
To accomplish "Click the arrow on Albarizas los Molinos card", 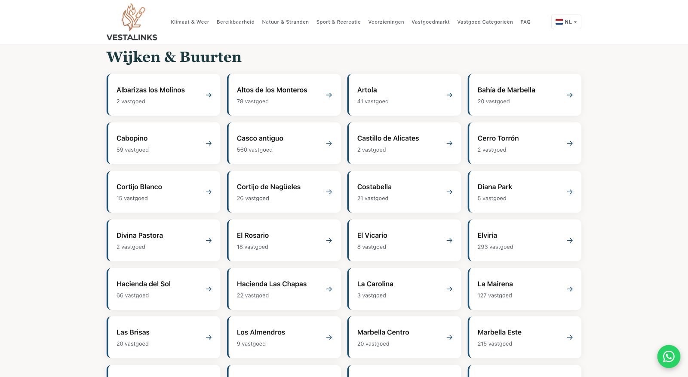I will point(209,95).
